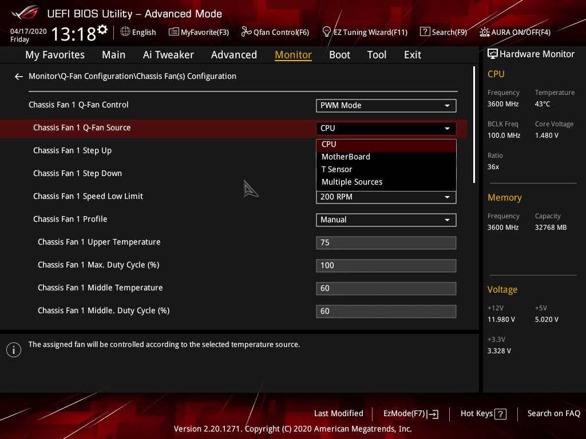Click the CPU Ratio 36x value

493,167
